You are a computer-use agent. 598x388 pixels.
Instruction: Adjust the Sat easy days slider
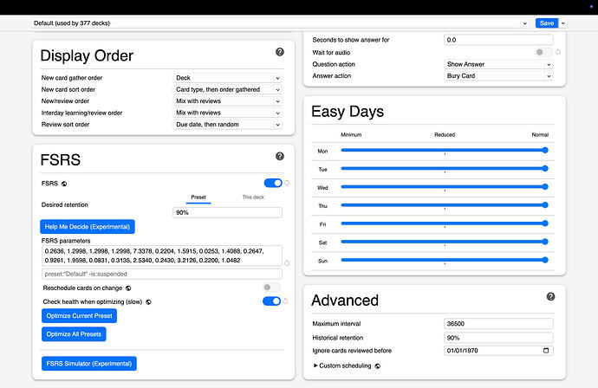445,242
